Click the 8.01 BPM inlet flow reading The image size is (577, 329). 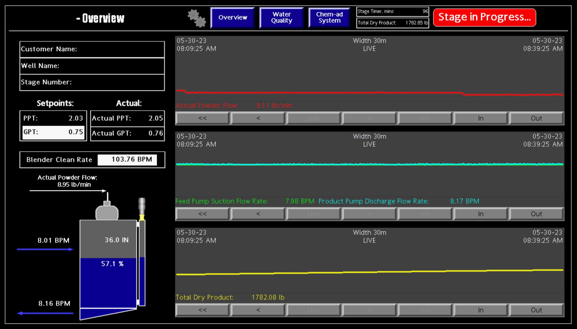pyautogui.click(x=53, y=241)
